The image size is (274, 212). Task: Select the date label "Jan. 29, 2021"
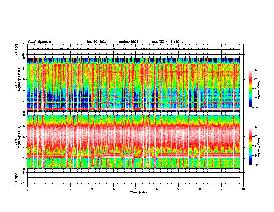(97, 42)
